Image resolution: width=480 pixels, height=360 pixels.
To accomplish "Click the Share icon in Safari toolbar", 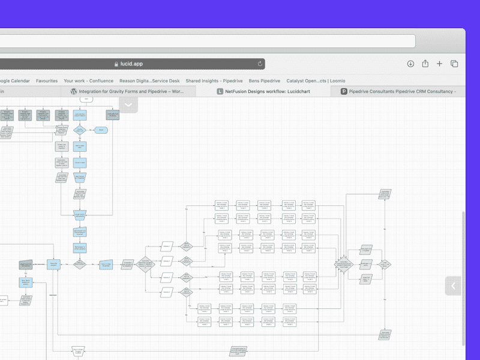I will click(425, 64).
